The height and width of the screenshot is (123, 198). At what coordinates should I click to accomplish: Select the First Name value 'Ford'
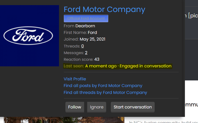point(92,33)
